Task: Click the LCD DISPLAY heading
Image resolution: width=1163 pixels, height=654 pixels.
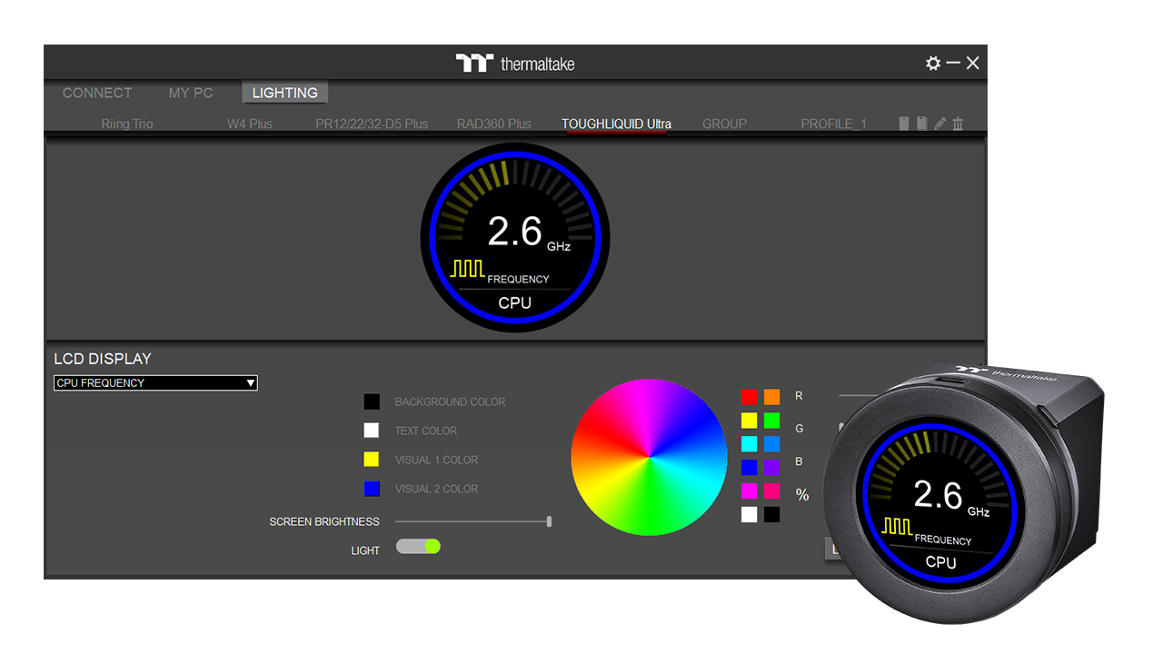Action: pyautogui.click(x=103, y=359)
